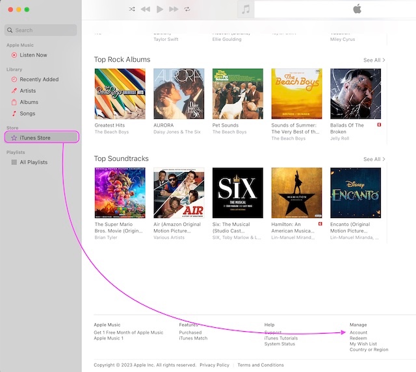Click the iTunes Store star icon
Image resolution: width=416 pixels, height=372 pixels.
(14, 138)
